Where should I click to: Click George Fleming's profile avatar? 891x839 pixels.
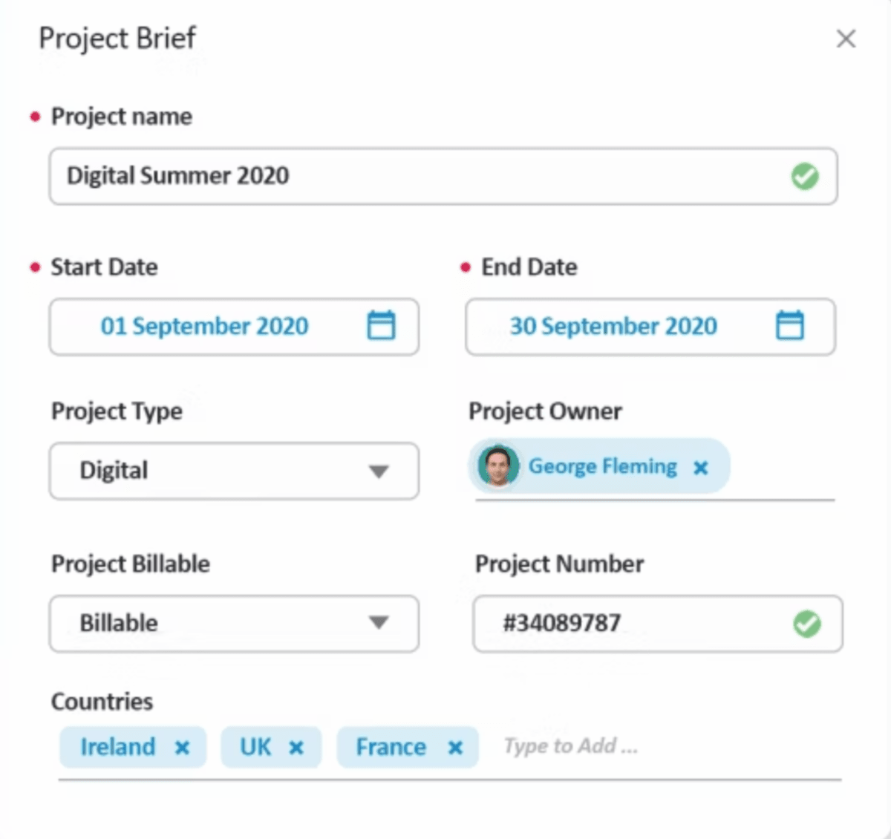497,466
